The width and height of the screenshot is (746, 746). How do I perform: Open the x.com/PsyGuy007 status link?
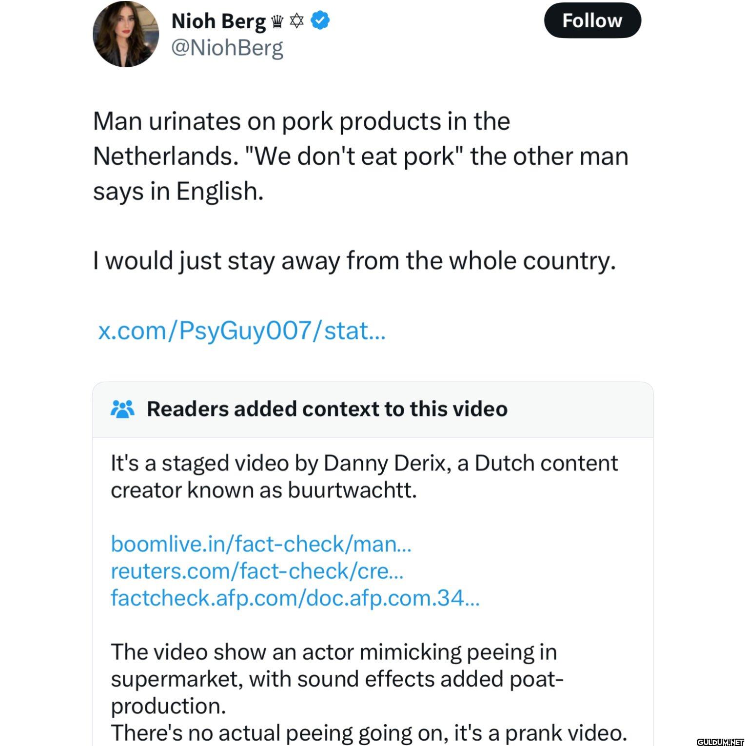point(242,331)
